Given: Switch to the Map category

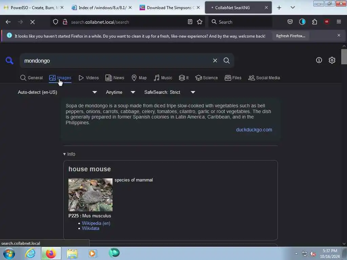Looking at the screenshot, I should pos(139,78).
